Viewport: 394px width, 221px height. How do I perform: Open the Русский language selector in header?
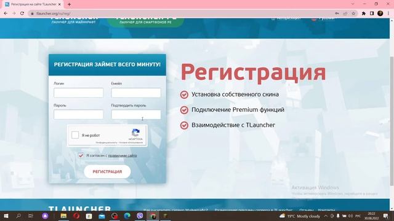pos(324,18)
